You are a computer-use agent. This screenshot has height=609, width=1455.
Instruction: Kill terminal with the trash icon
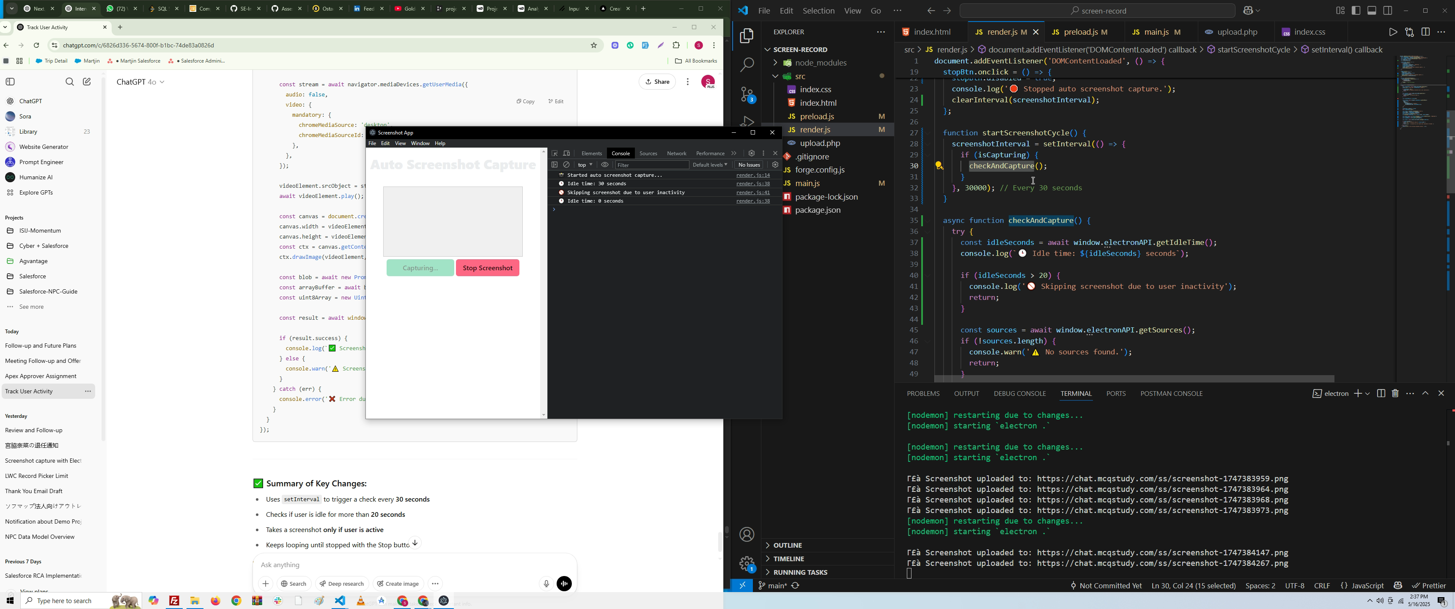1395,393
